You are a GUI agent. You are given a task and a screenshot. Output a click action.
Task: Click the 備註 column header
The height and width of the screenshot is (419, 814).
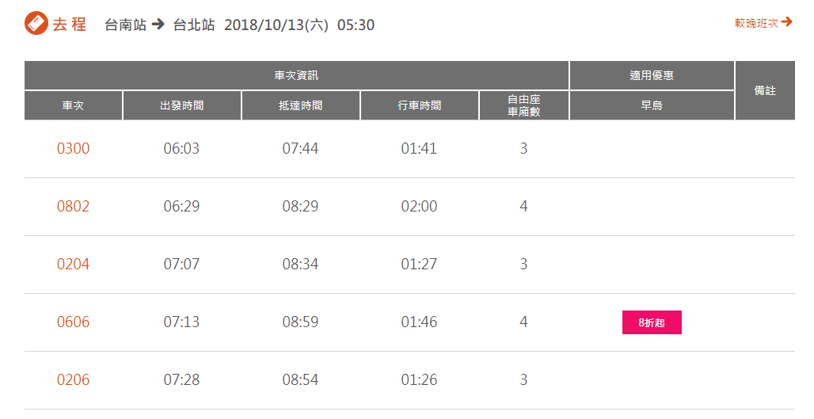[x=765, y=90]
